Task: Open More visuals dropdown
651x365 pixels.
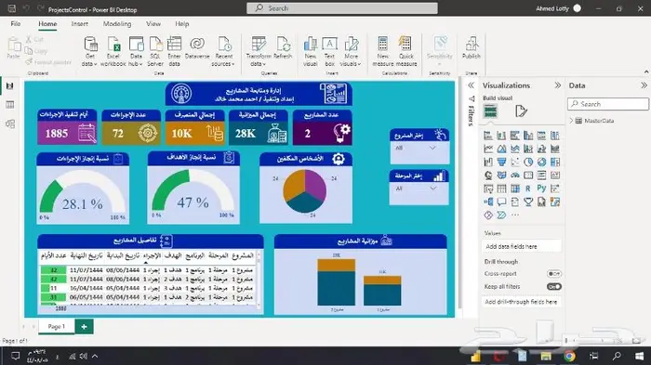Action: click(351, 51)
